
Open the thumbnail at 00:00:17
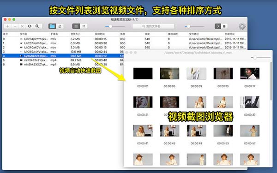250,73
